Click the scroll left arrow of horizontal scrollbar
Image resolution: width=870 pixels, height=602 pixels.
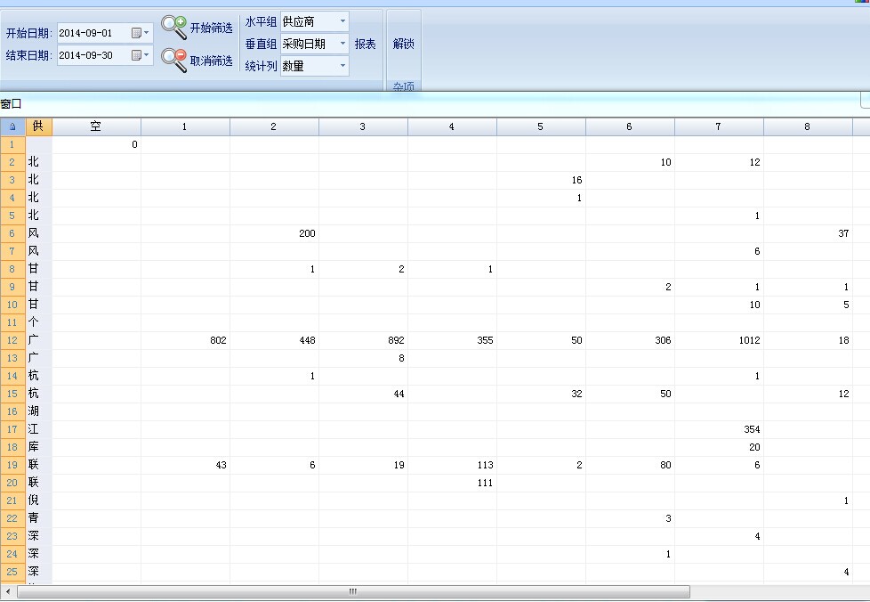[x=8, y=591]
